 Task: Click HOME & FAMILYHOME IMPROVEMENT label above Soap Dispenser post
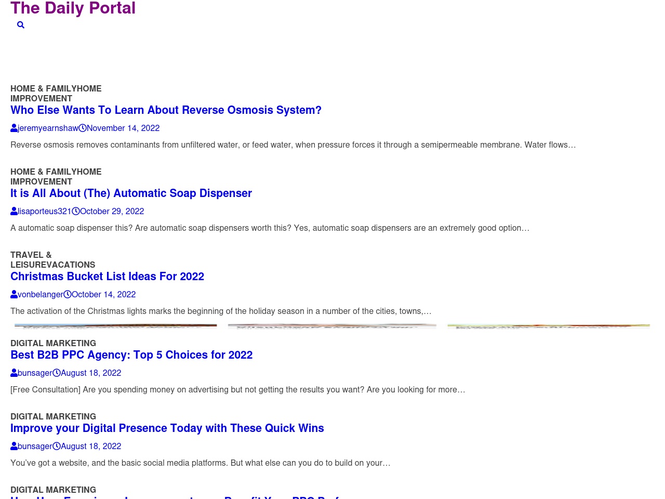click(x=56, y=177)
